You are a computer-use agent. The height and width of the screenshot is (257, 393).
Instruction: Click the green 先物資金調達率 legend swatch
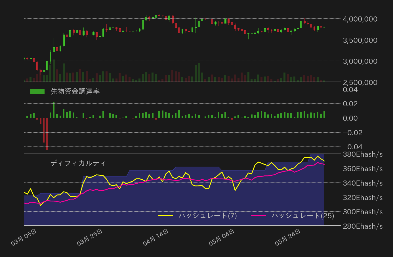tap(38, 91)
